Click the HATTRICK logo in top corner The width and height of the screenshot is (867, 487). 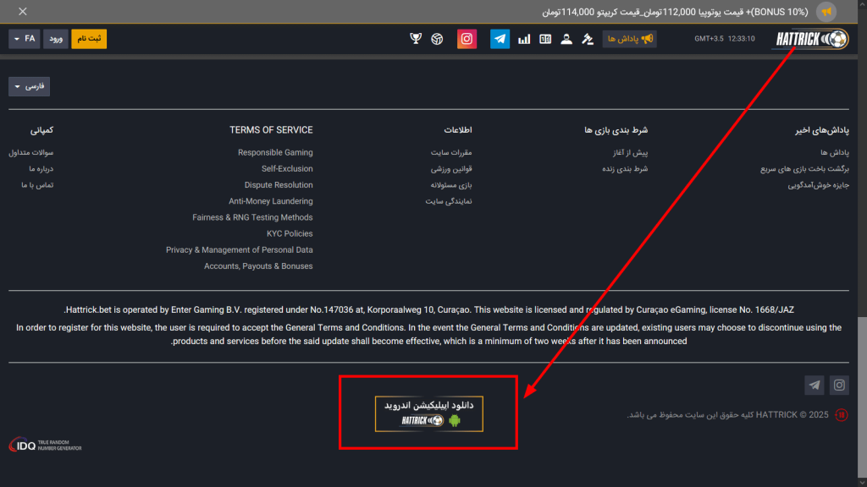(809, 38)
